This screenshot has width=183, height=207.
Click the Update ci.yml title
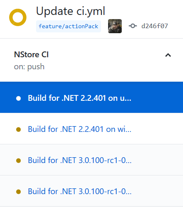click(70, 11)
